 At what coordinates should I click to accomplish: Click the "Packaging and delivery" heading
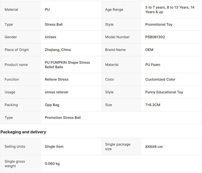(x=23, y=132)
